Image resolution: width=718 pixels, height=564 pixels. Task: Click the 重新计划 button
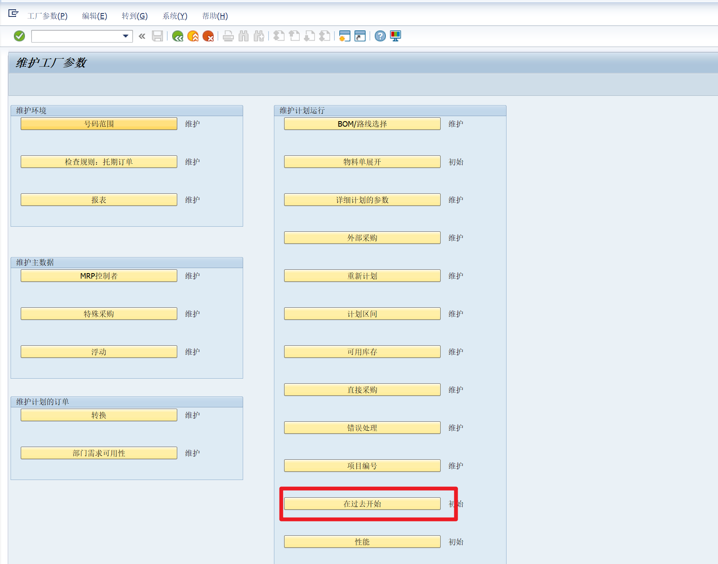coord(362,276)
